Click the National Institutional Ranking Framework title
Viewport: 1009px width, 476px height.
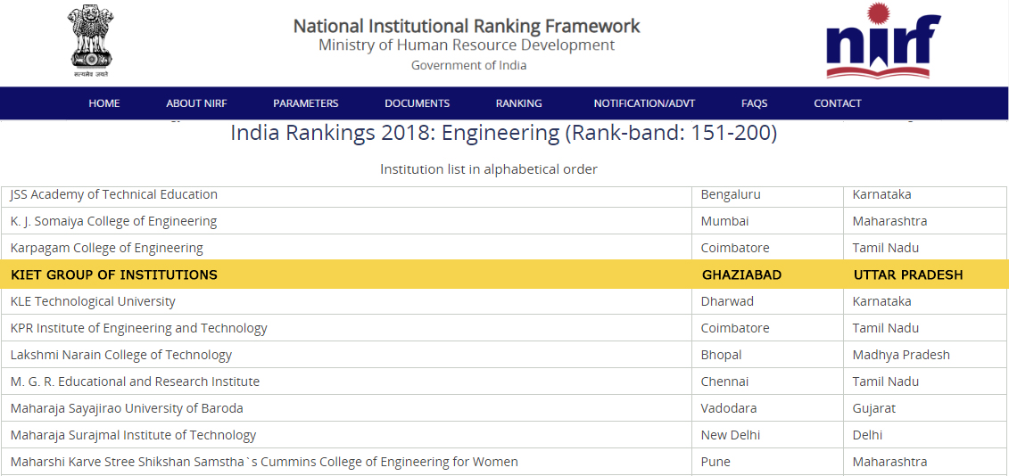pos(467,26)
